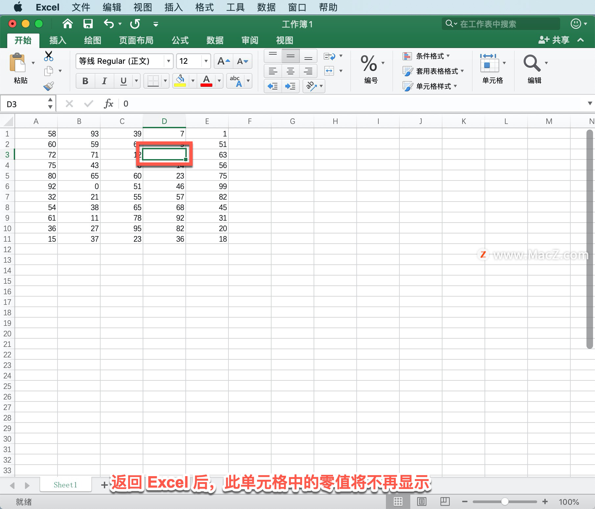Toggle italic formatting
The image size is (595, 509).
tap(104, 81)
